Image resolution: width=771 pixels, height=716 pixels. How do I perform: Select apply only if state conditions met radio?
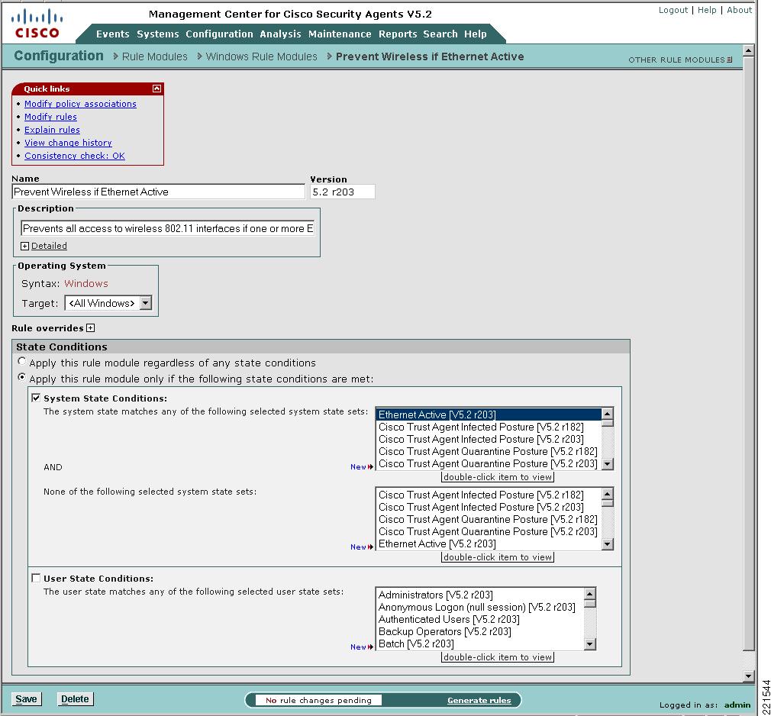21,377
